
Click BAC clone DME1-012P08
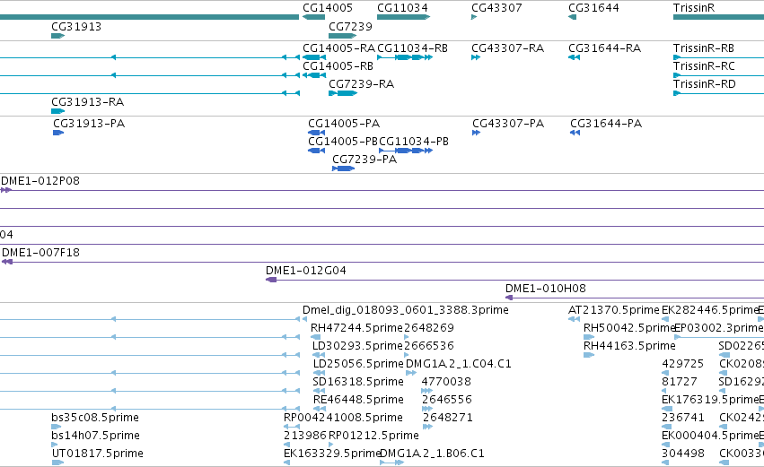tap(40, 181)
